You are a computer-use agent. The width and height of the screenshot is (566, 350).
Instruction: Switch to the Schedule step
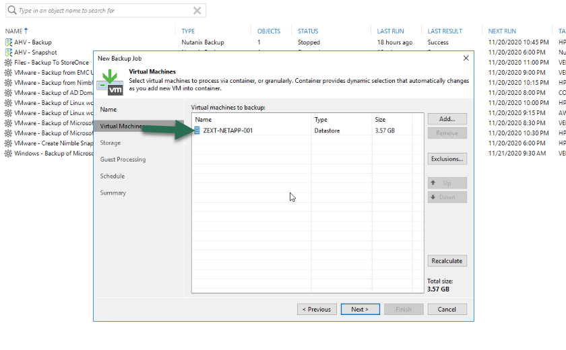coord(113,176)
